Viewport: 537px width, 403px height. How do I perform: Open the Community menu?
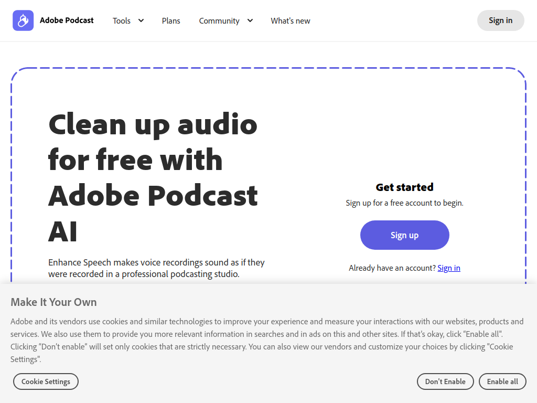click(x=219, y=21)
